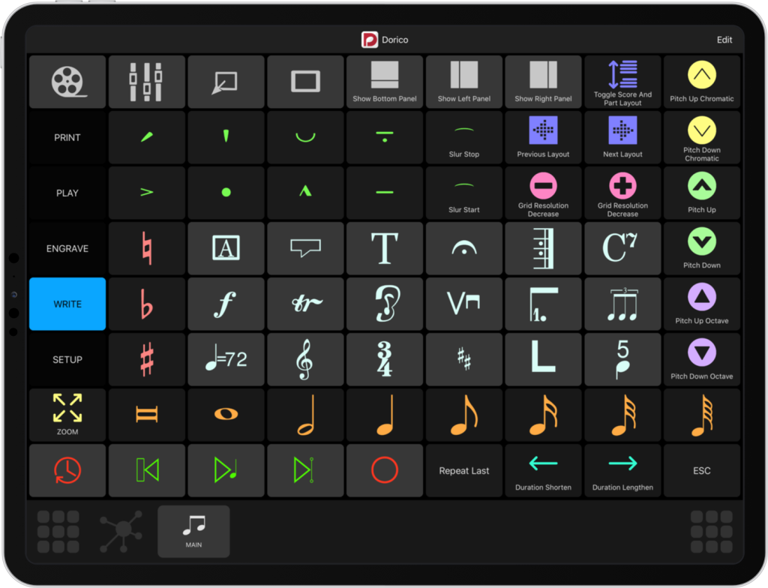Click the red sharp accidental

coord(147,359)
